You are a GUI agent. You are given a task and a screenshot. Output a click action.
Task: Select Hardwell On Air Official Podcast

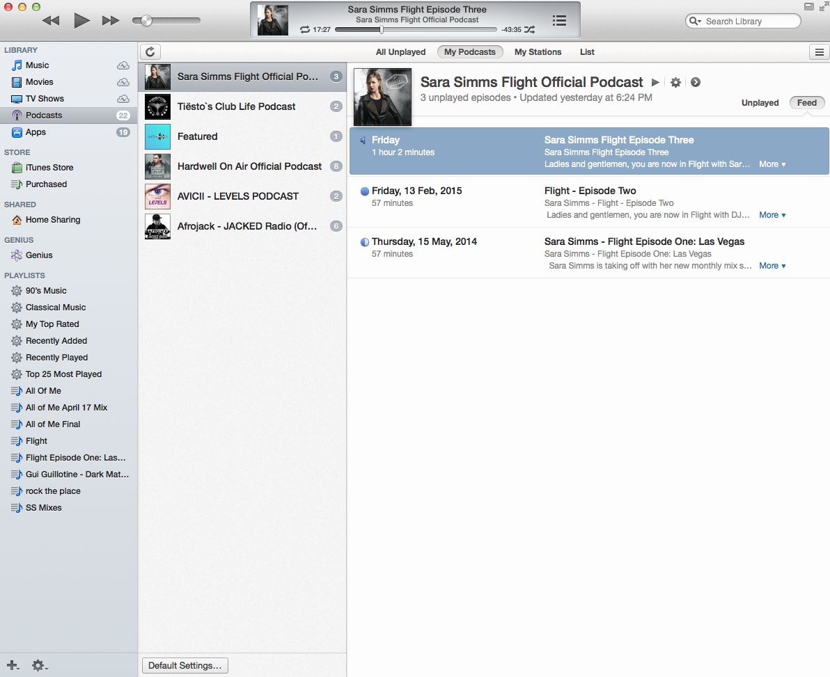point(242,166)
